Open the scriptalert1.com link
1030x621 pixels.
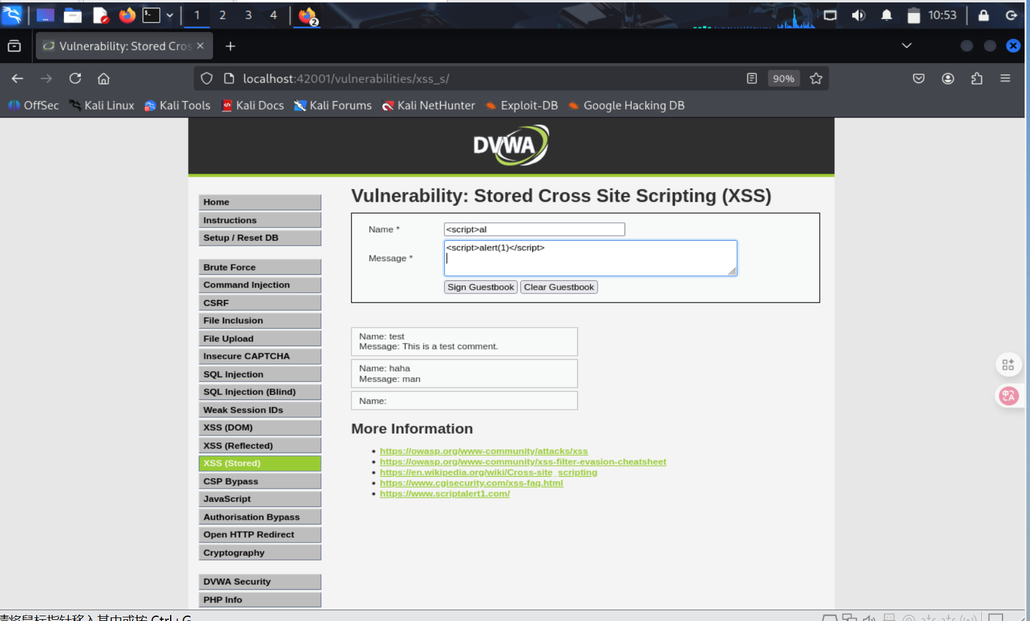click(445, 493)
